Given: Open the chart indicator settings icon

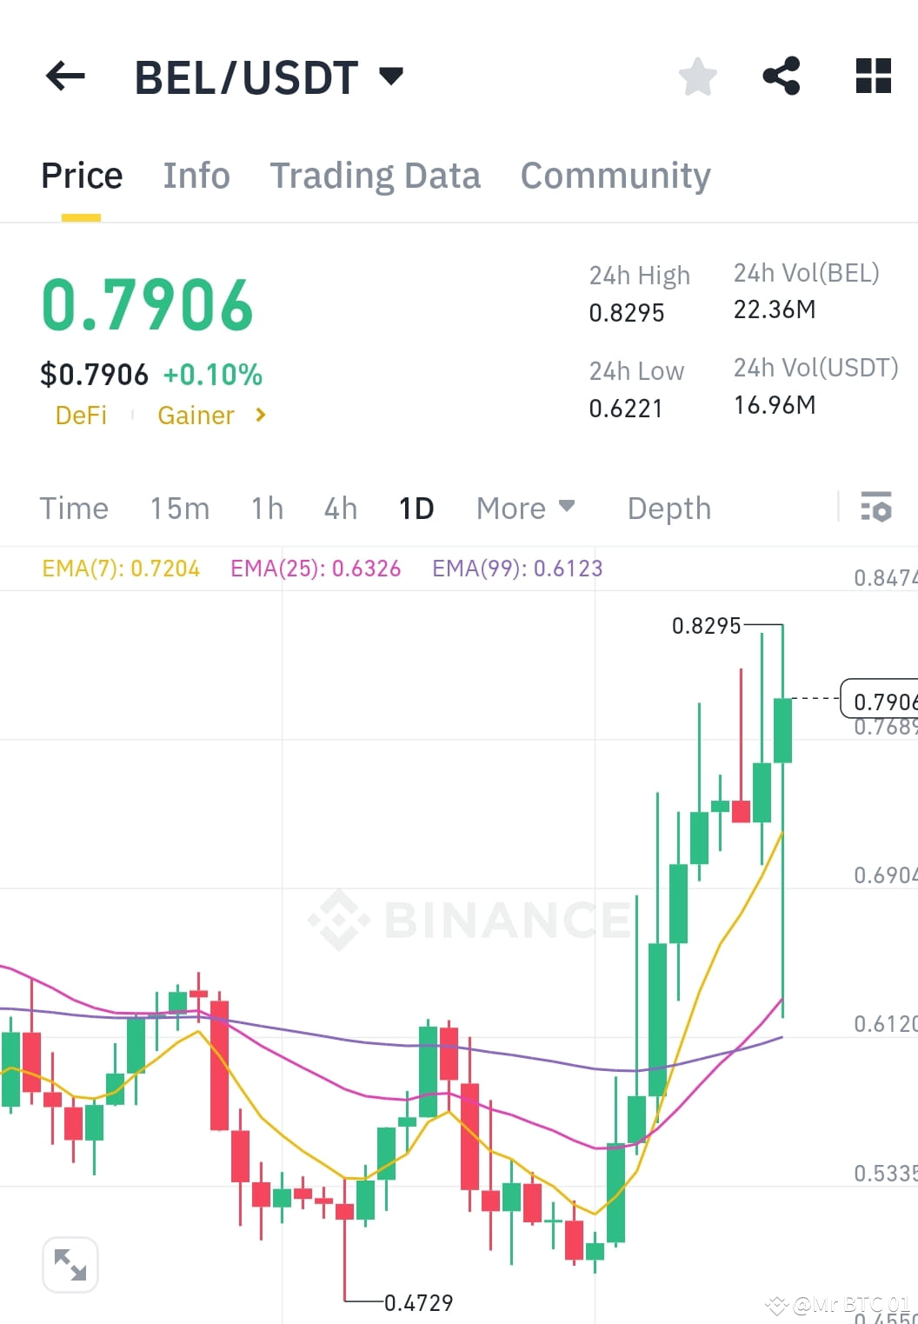Looking at the screenshot, I should point(876,508).
